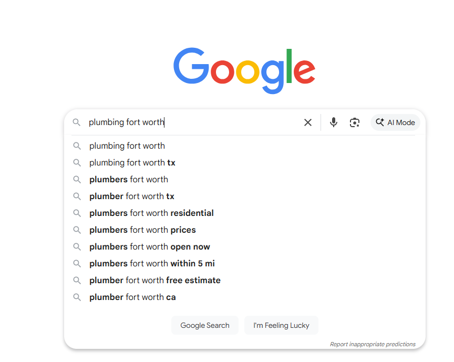Click the search icon beside 'plumbing fort worth tx'
Viewport: 454px width, 362px height.
pos(77,162)
